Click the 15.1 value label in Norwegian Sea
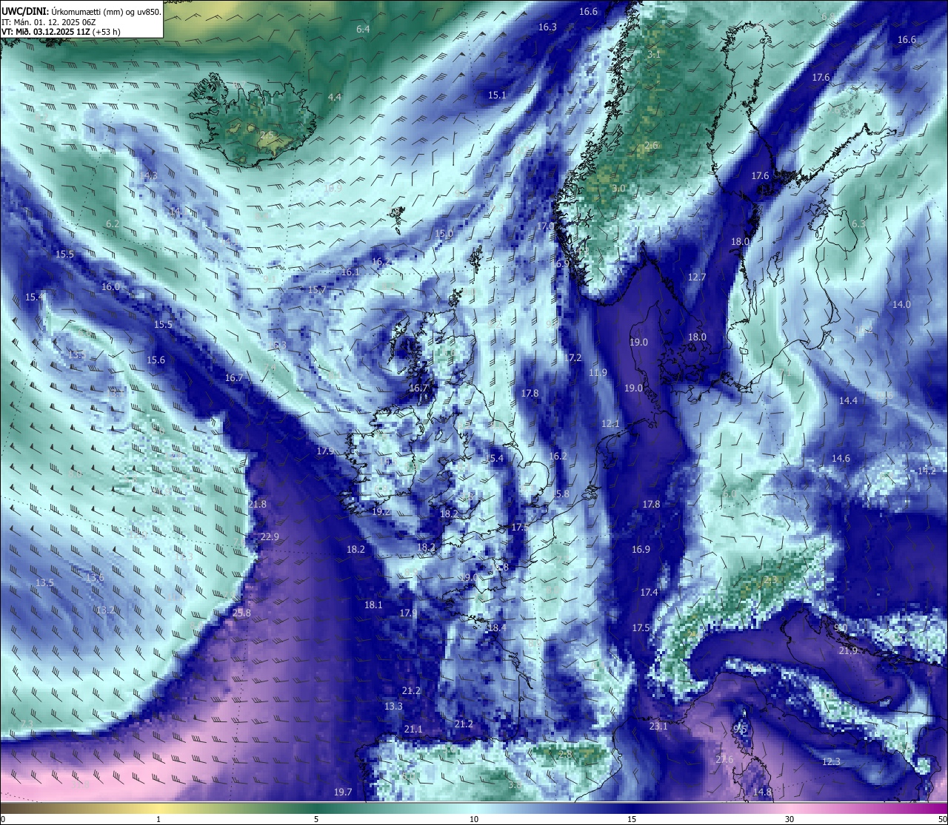 click(497, 95)
